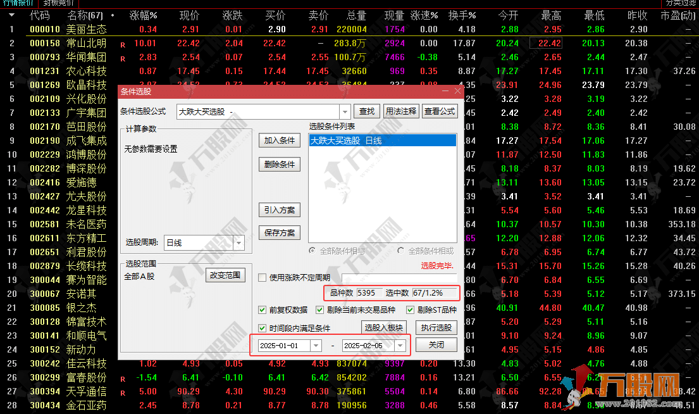This screenshot has width=699, height=414.
Task: Click the end date field 2025-02-05
Action: coord(368,346)
